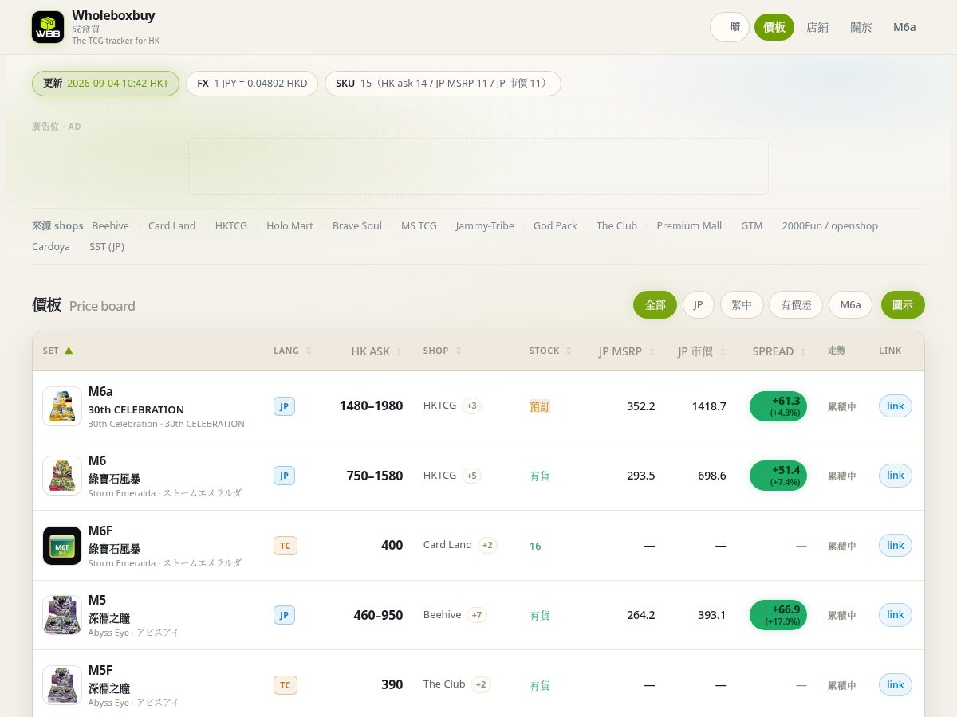Image resolution: width=957 pixels, height=717 pixels.
Task: Click TC language badge in M6F row
Action: coord(285,546)
